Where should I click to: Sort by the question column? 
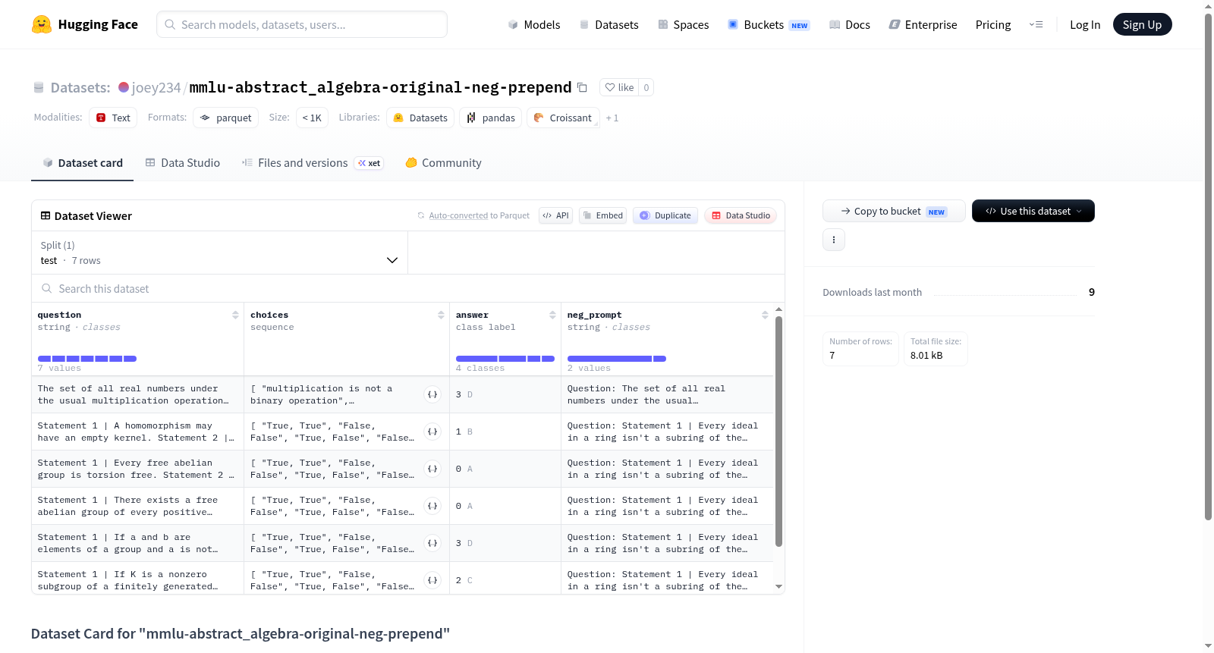(235, 315)
